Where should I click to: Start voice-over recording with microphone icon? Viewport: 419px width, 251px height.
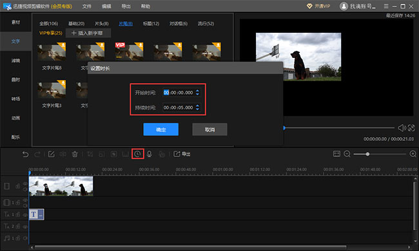(150, 154)
